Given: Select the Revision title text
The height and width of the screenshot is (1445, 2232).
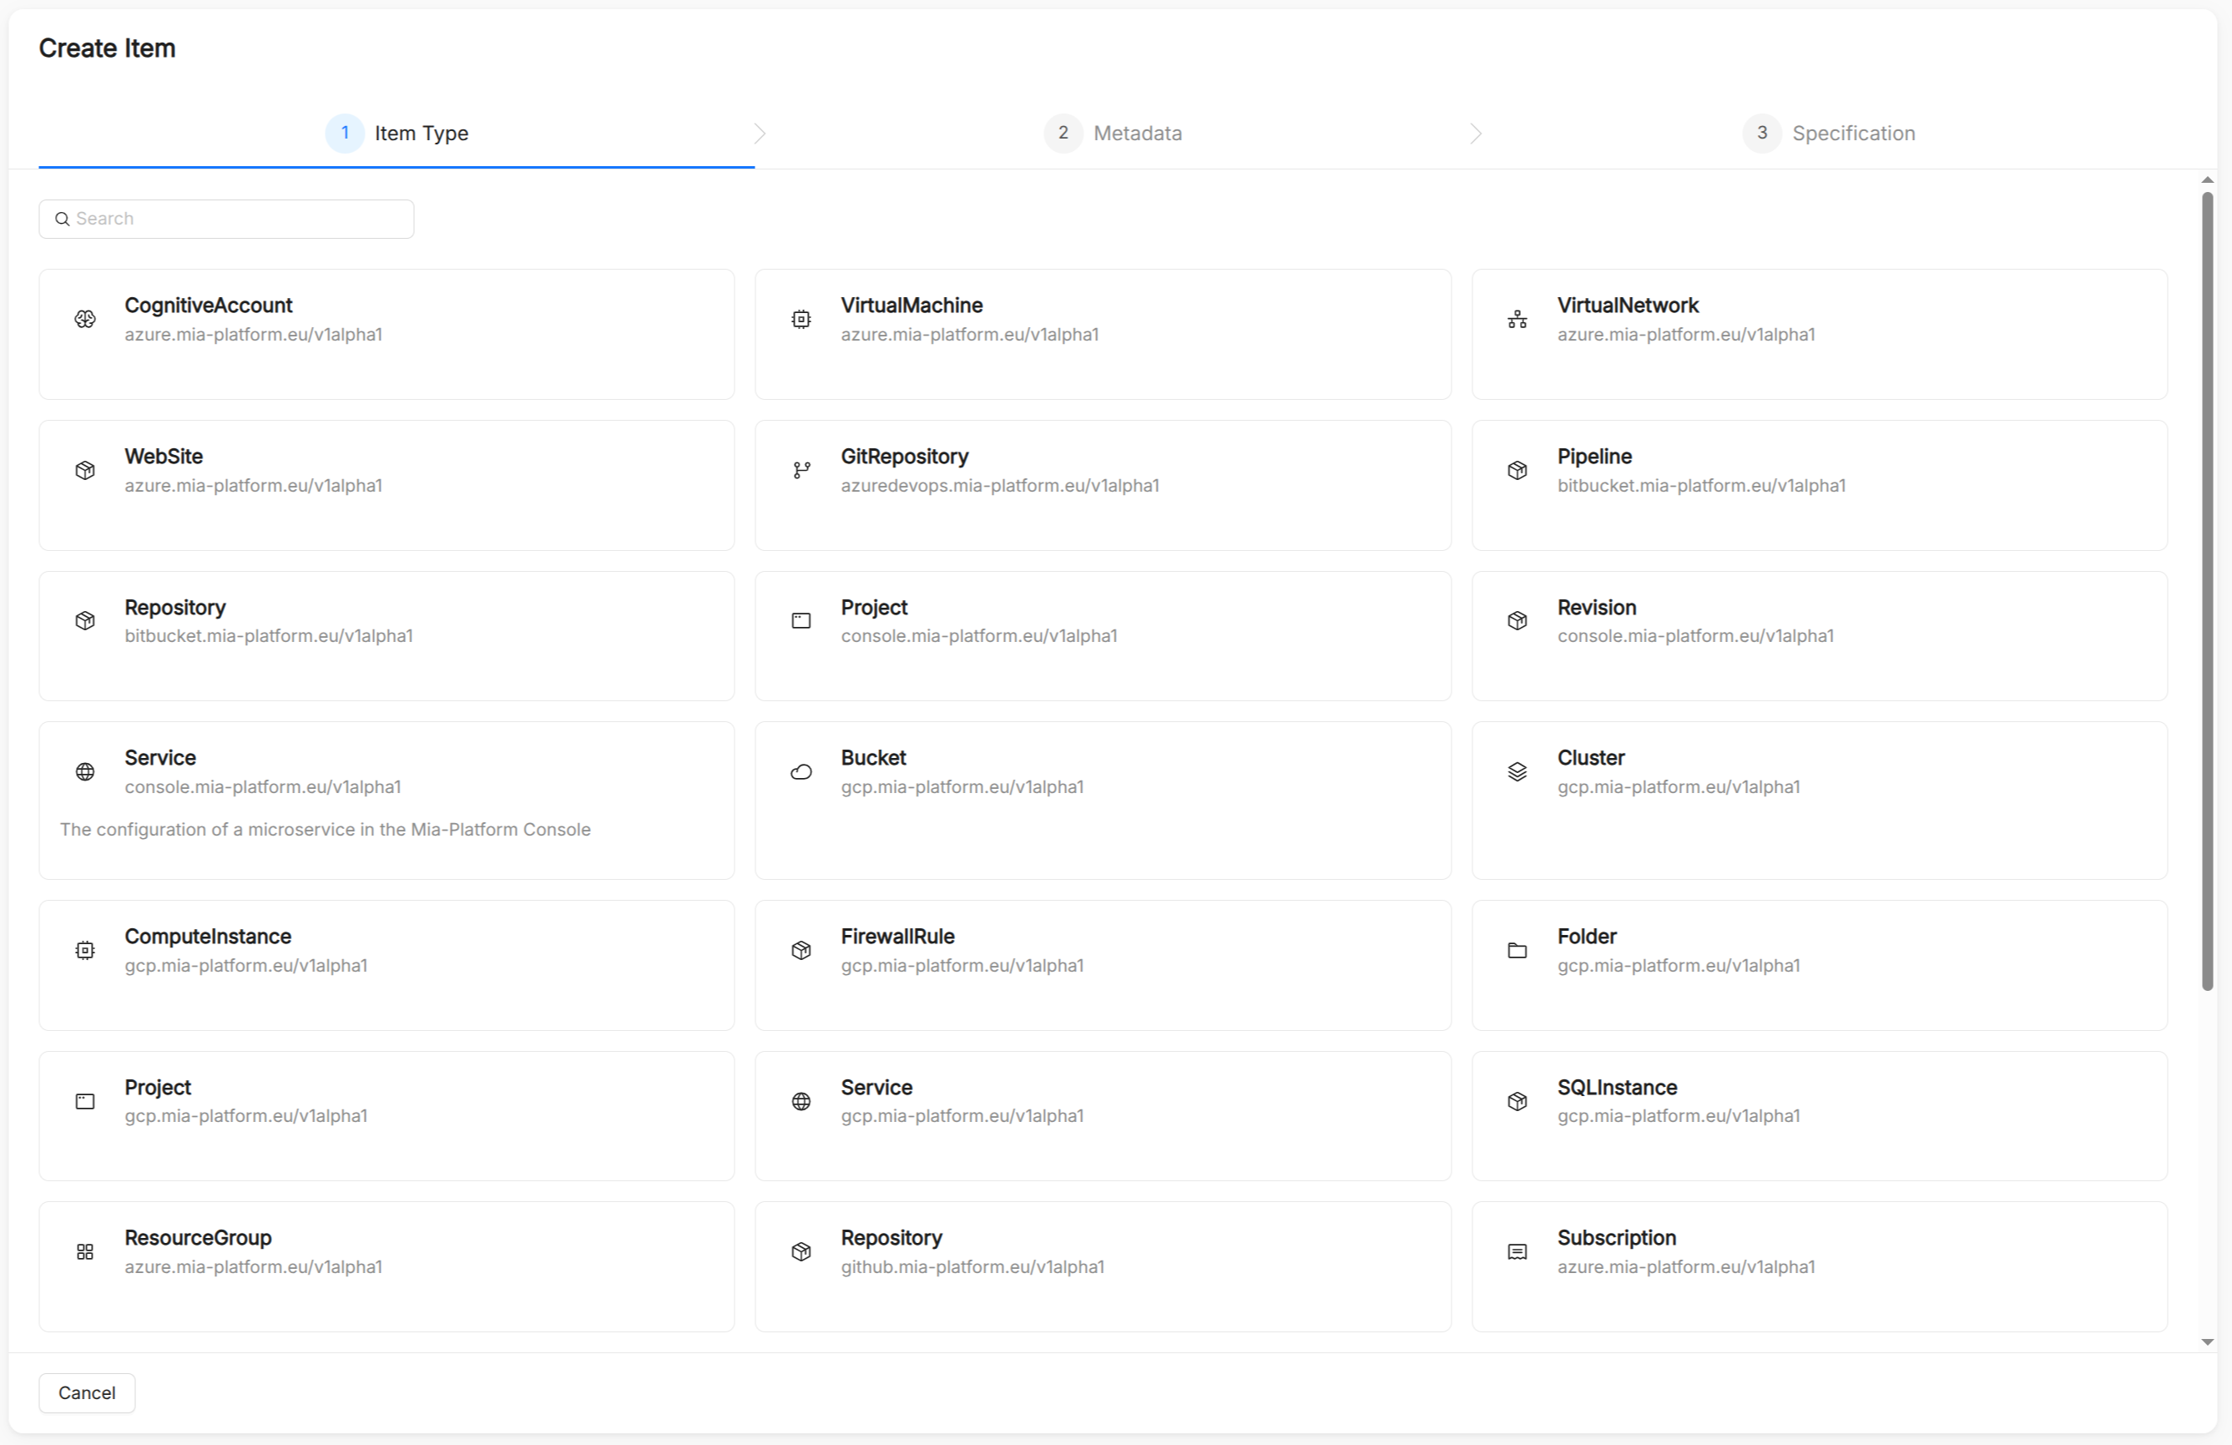Looking at the screenshot, I should tap(1596, 608).
